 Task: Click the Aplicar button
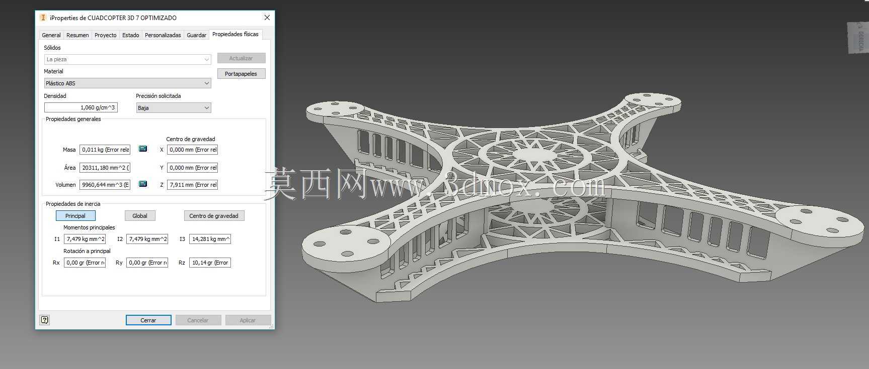coord(248,320)
